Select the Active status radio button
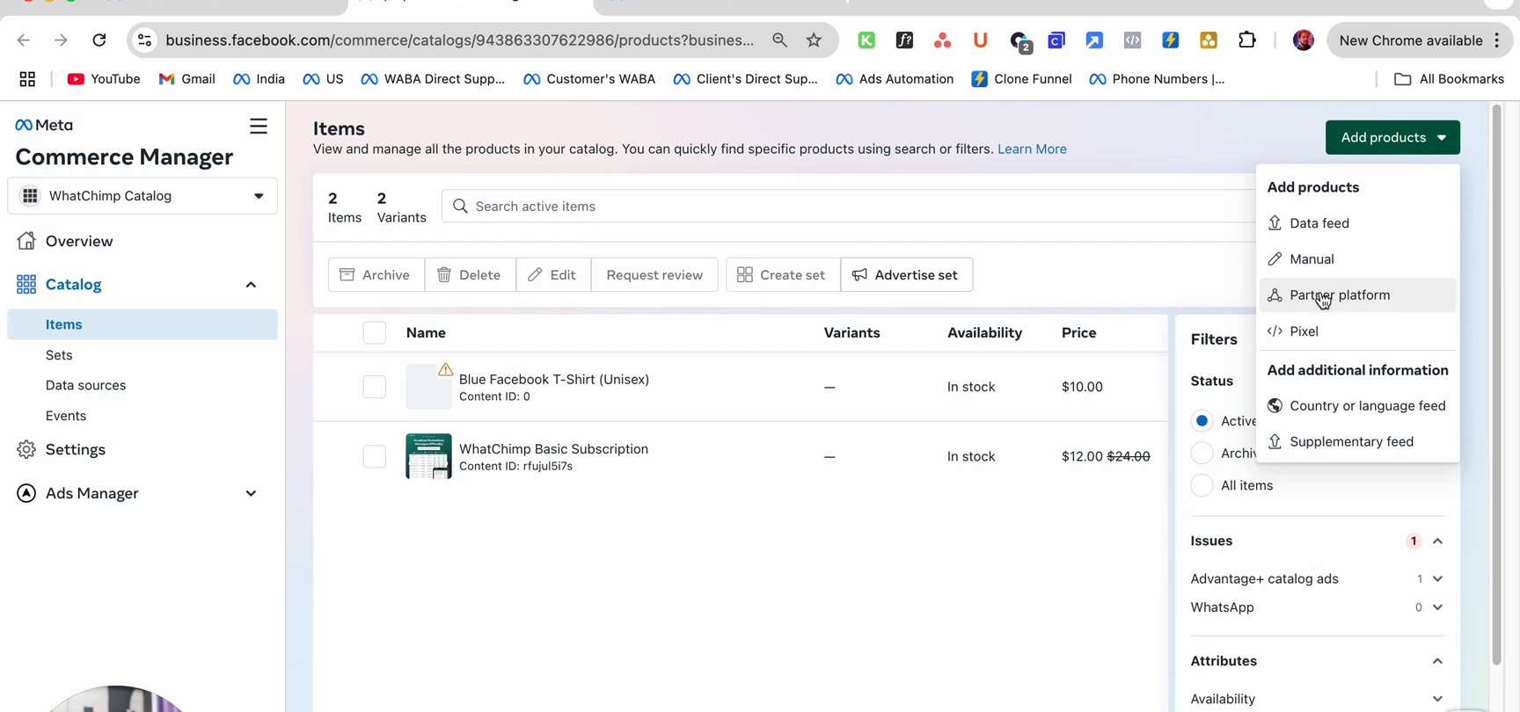 (1202, 421)
